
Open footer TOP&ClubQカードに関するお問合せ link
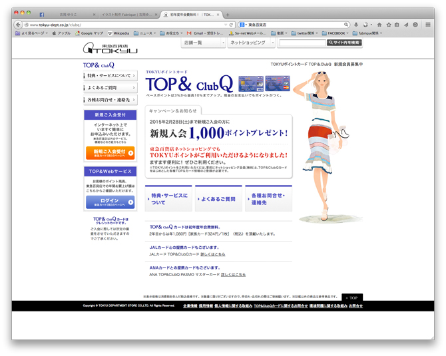(x=281, y=306)
